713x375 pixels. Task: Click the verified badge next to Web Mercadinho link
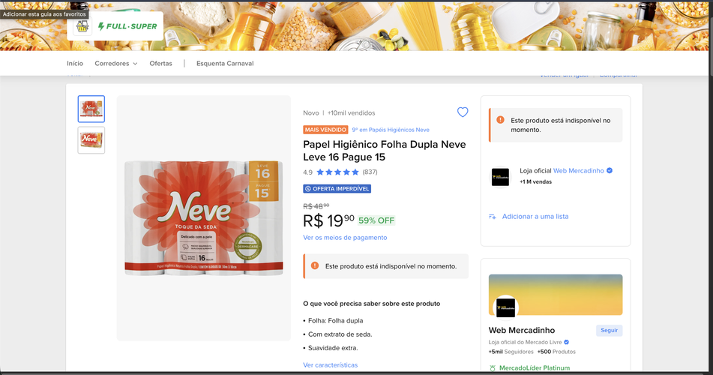coord(610,171)
